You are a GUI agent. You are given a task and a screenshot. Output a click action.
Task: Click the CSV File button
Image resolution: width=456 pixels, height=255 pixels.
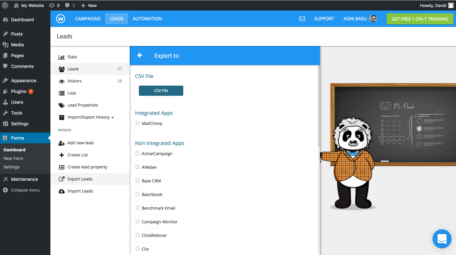(161, 90)
